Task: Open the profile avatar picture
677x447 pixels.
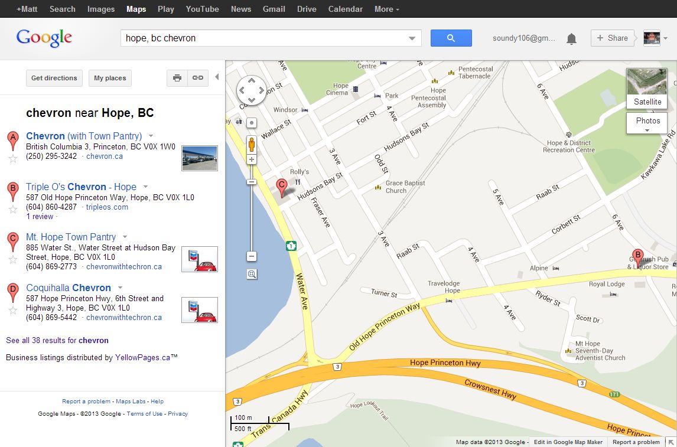Action: 652,38
